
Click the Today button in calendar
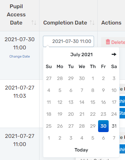click(81, 150)
